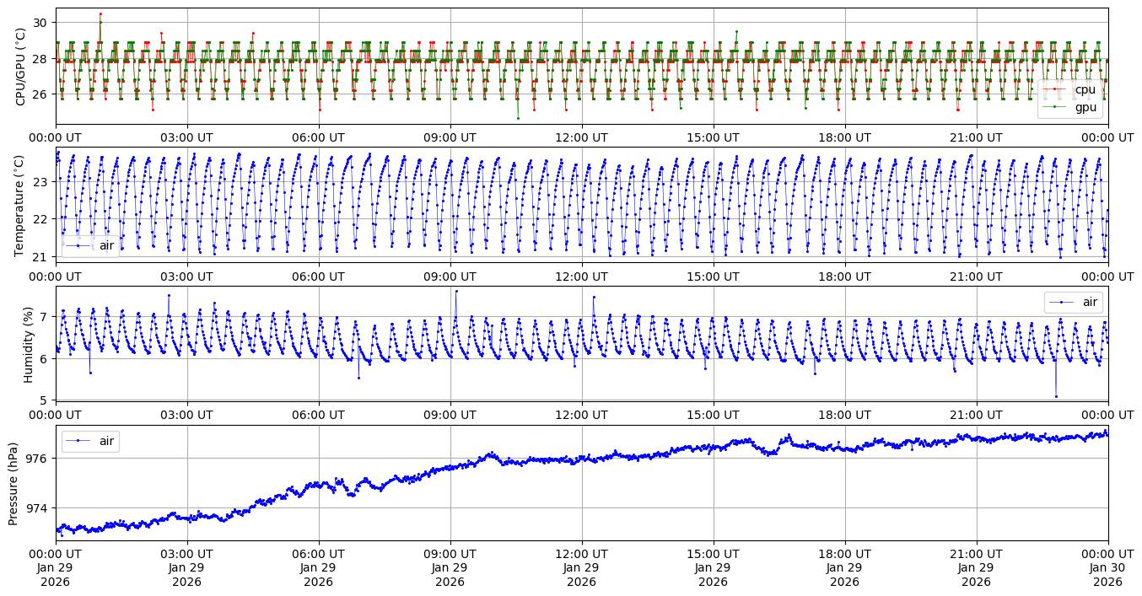Select the Pressure (hPa) y-axis label
Viewport: 1142px width, 596px height.
(x=14, y=482)
